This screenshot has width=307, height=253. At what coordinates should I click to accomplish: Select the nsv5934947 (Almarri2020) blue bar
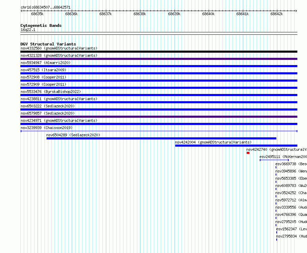click(x=159, y=66)
